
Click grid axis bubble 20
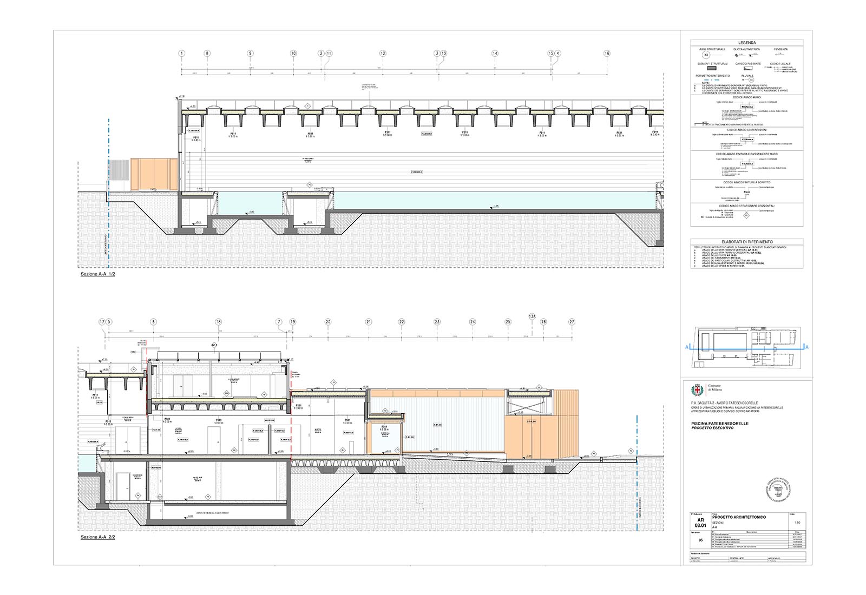(x=328, y=322)
